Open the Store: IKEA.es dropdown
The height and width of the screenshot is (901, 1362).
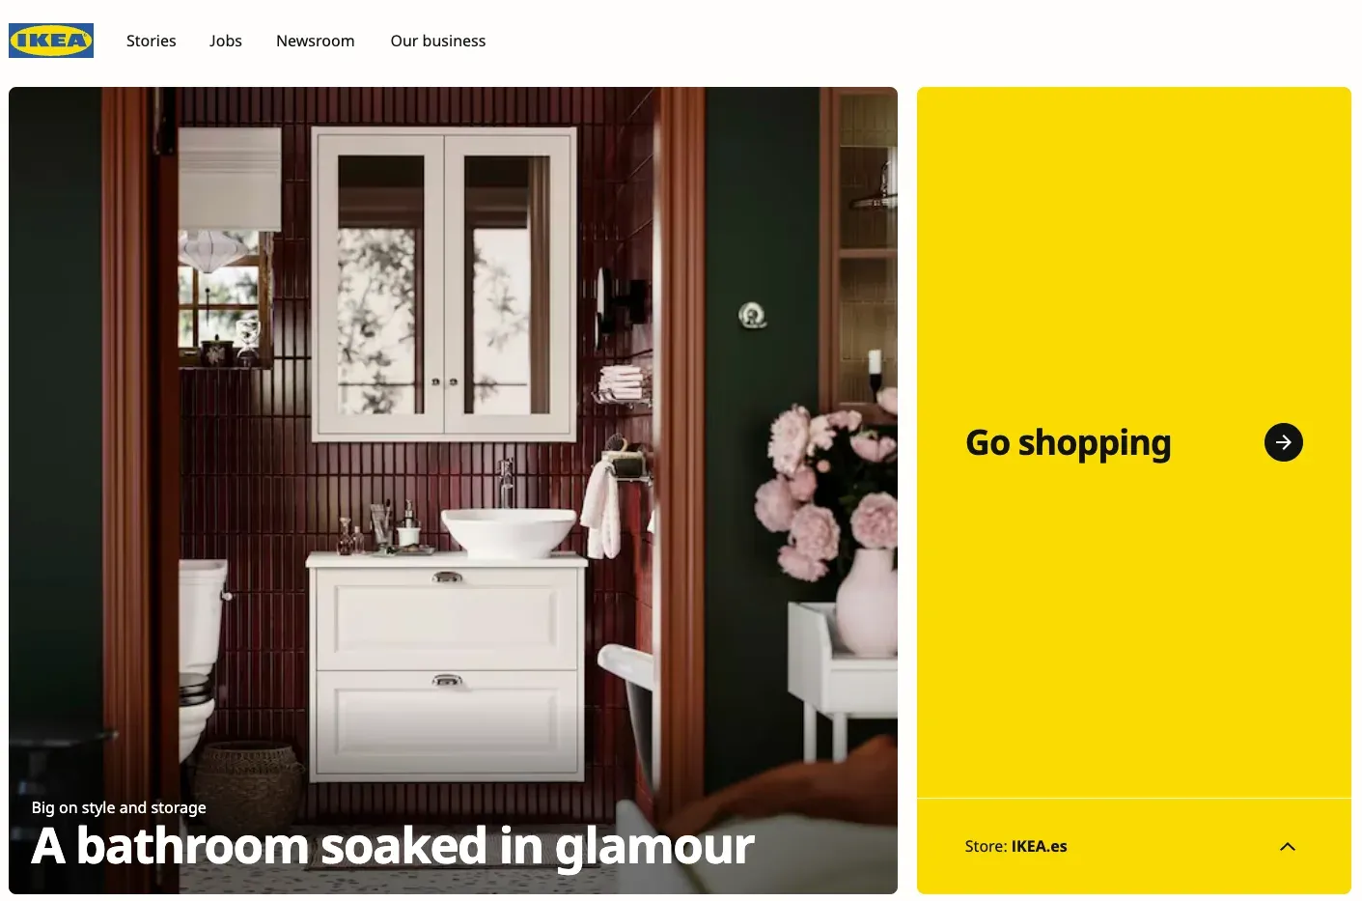pos(1133,846)
